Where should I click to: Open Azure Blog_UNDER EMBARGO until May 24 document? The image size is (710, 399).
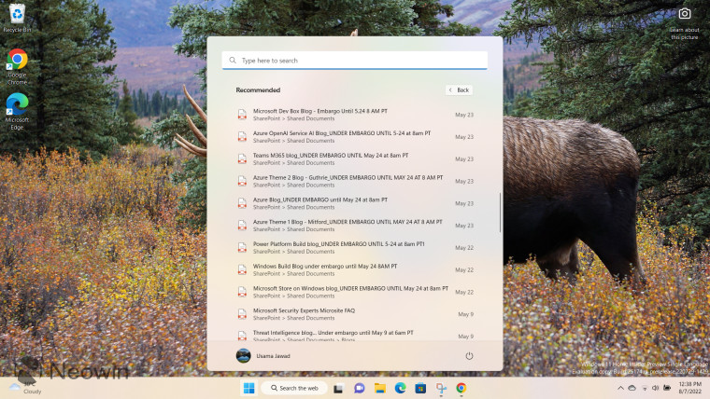tap(355, 203)
